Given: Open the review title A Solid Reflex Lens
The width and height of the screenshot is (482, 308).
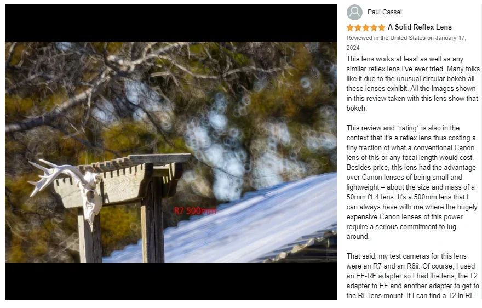Looking at the screenshot, I should [x=420, y=27].
